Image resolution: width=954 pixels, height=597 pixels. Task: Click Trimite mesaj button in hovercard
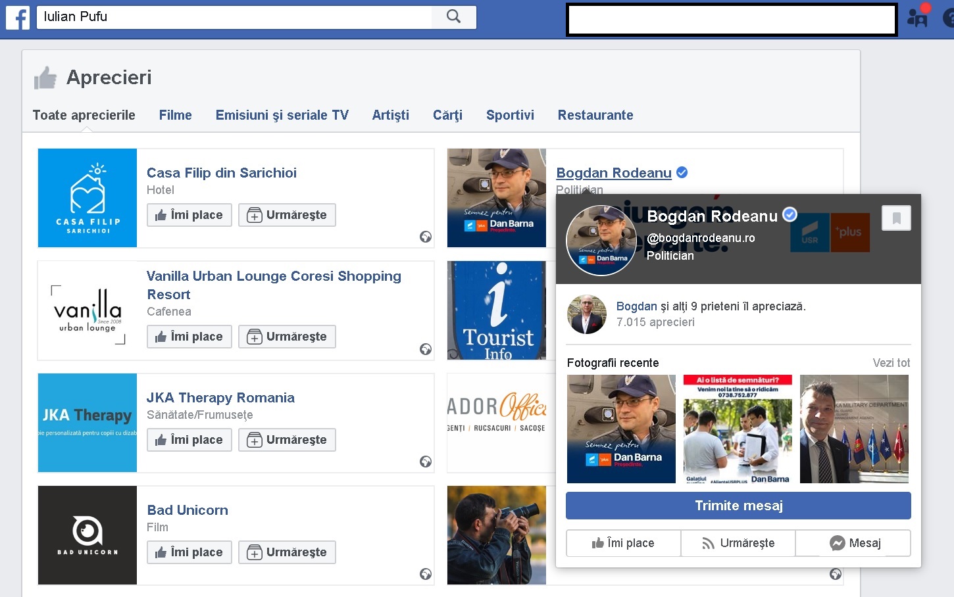[x=738, y=506]
